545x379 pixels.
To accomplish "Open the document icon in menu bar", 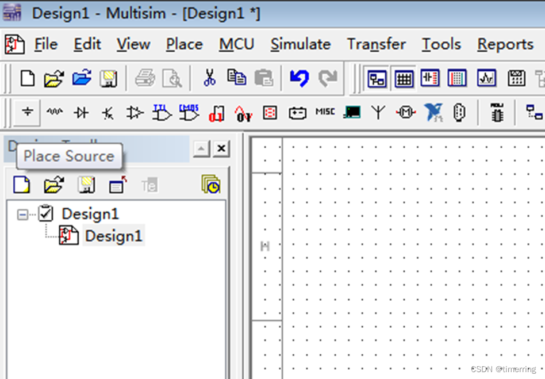I will [x=14, y=44].
